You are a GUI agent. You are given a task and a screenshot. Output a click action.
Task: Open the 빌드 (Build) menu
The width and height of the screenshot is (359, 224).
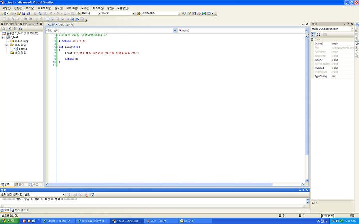coord(59,8)
